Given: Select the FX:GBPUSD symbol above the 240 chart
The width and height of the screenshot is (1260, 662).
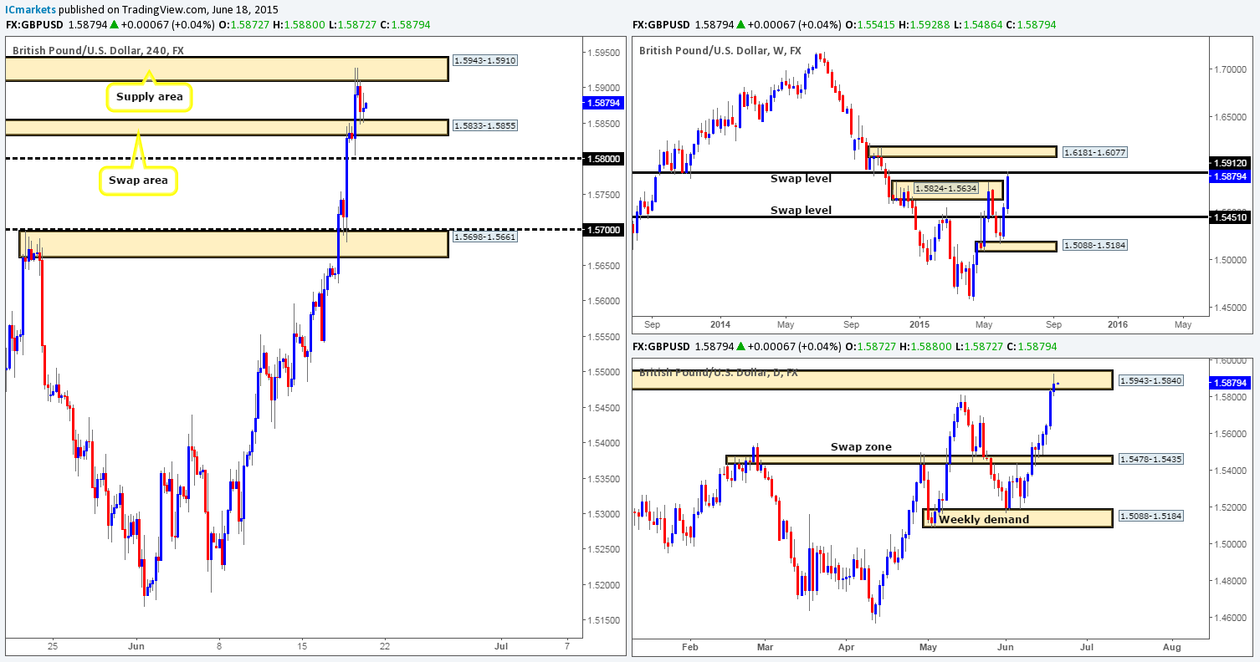Looking at the screenshot, I should [x=34, y=25].
